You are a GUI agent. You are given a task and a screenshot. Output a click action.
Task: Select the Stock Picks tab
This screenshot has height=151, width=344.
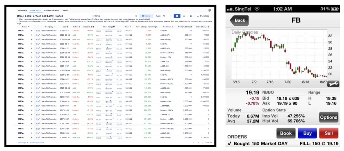(x=36, y=10)
